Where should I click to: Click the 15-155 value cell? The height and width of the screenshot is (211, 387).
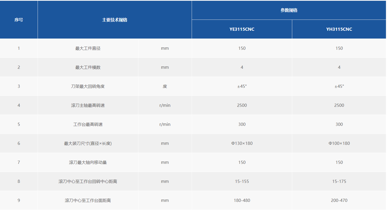click(x=242, y=181)
